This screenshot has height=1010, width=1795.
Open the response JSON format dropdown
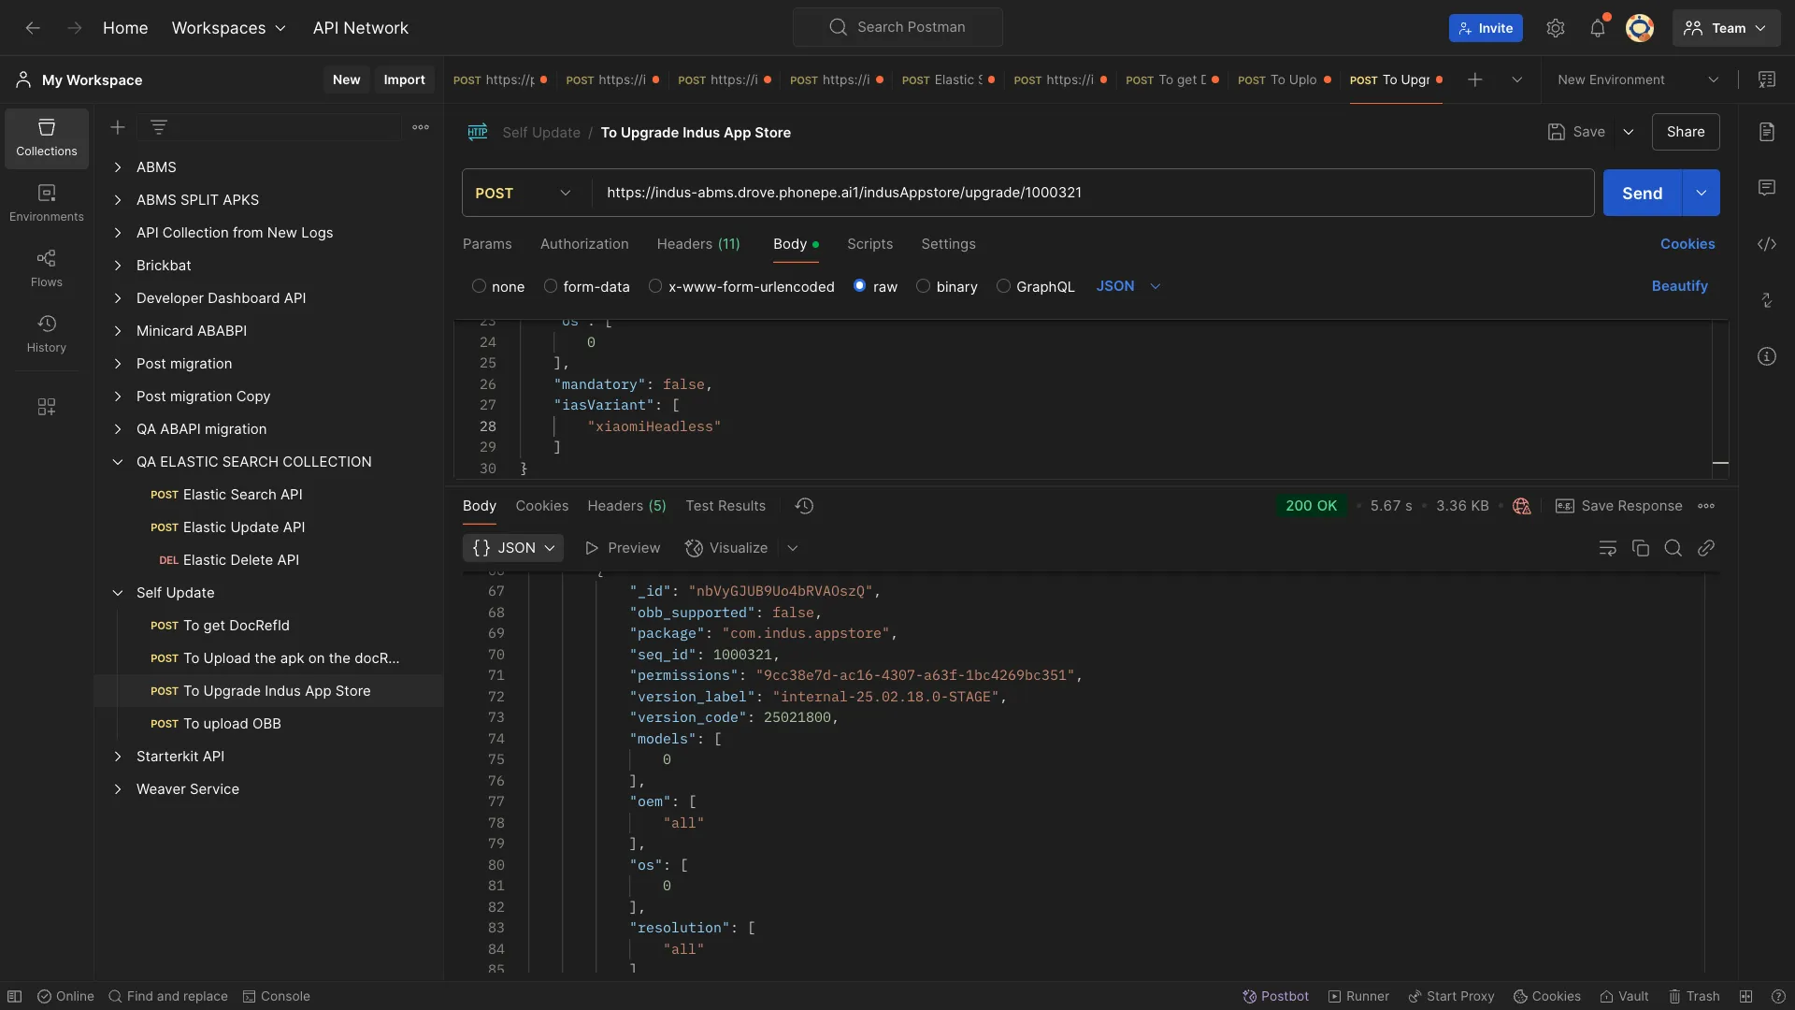(513, 548)
